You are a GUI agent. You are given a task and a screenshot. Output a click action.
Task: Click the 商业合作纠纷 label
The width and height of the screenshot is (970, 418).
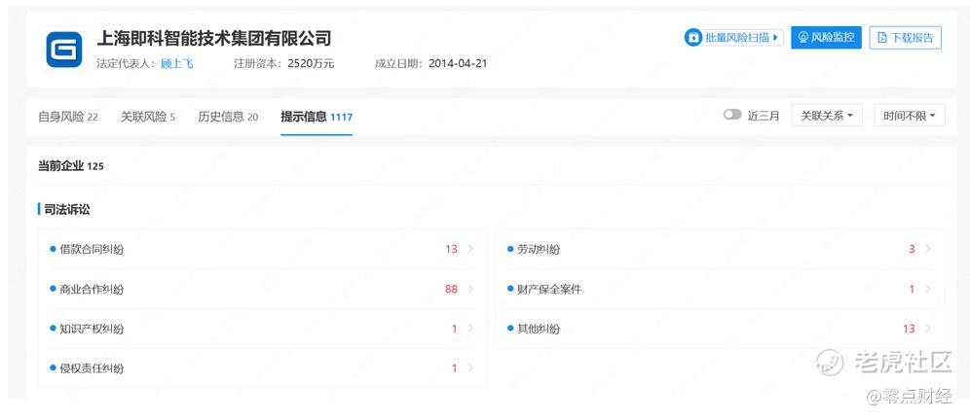pyautogui.click(x=92, y=289)
